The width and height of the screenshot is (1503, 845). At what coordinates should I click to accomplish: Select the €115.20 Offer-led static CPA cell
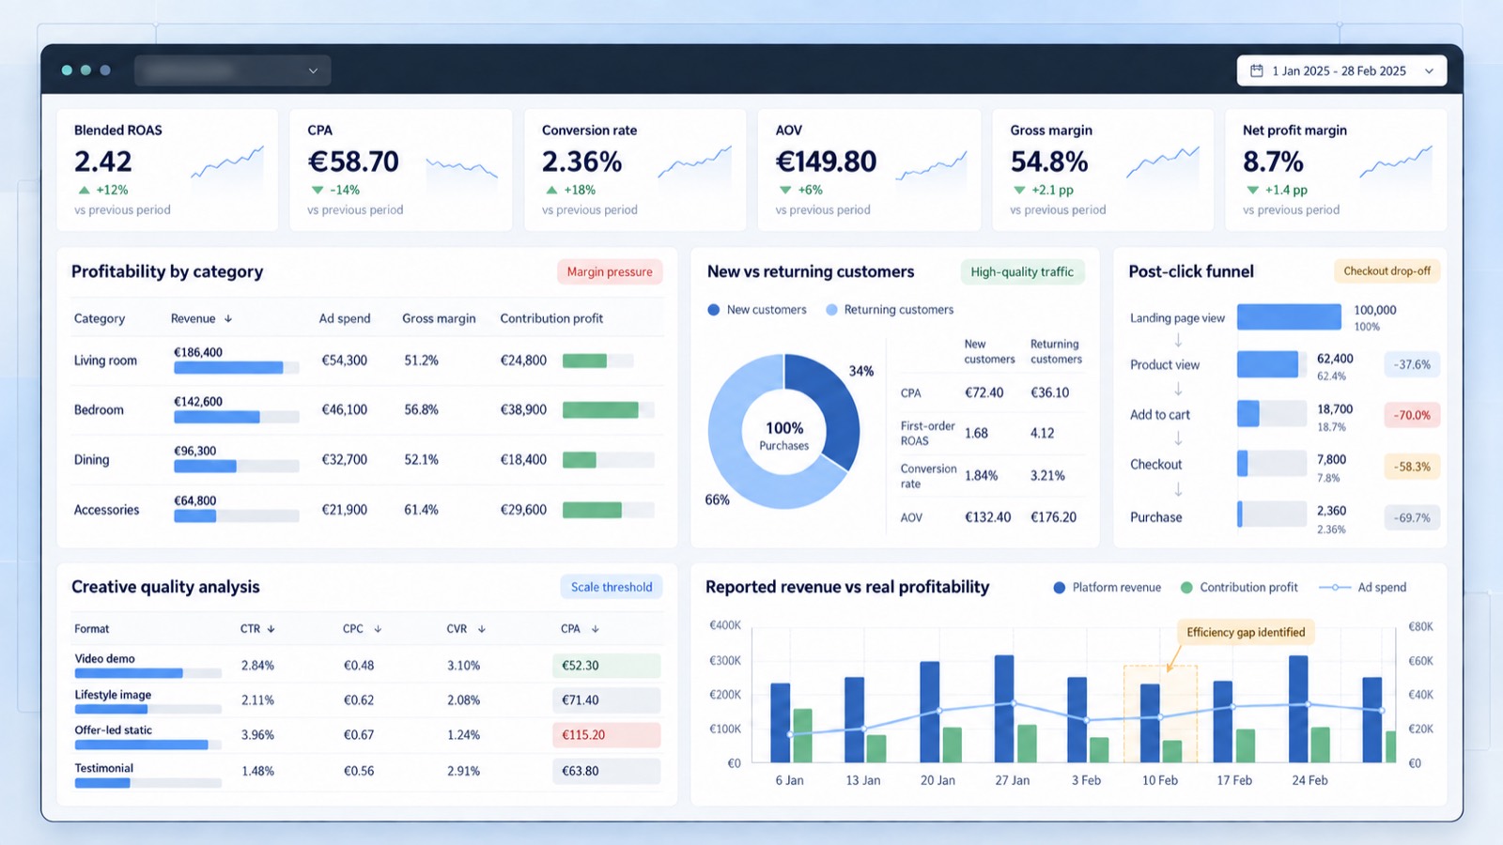(x=606, y=735)
